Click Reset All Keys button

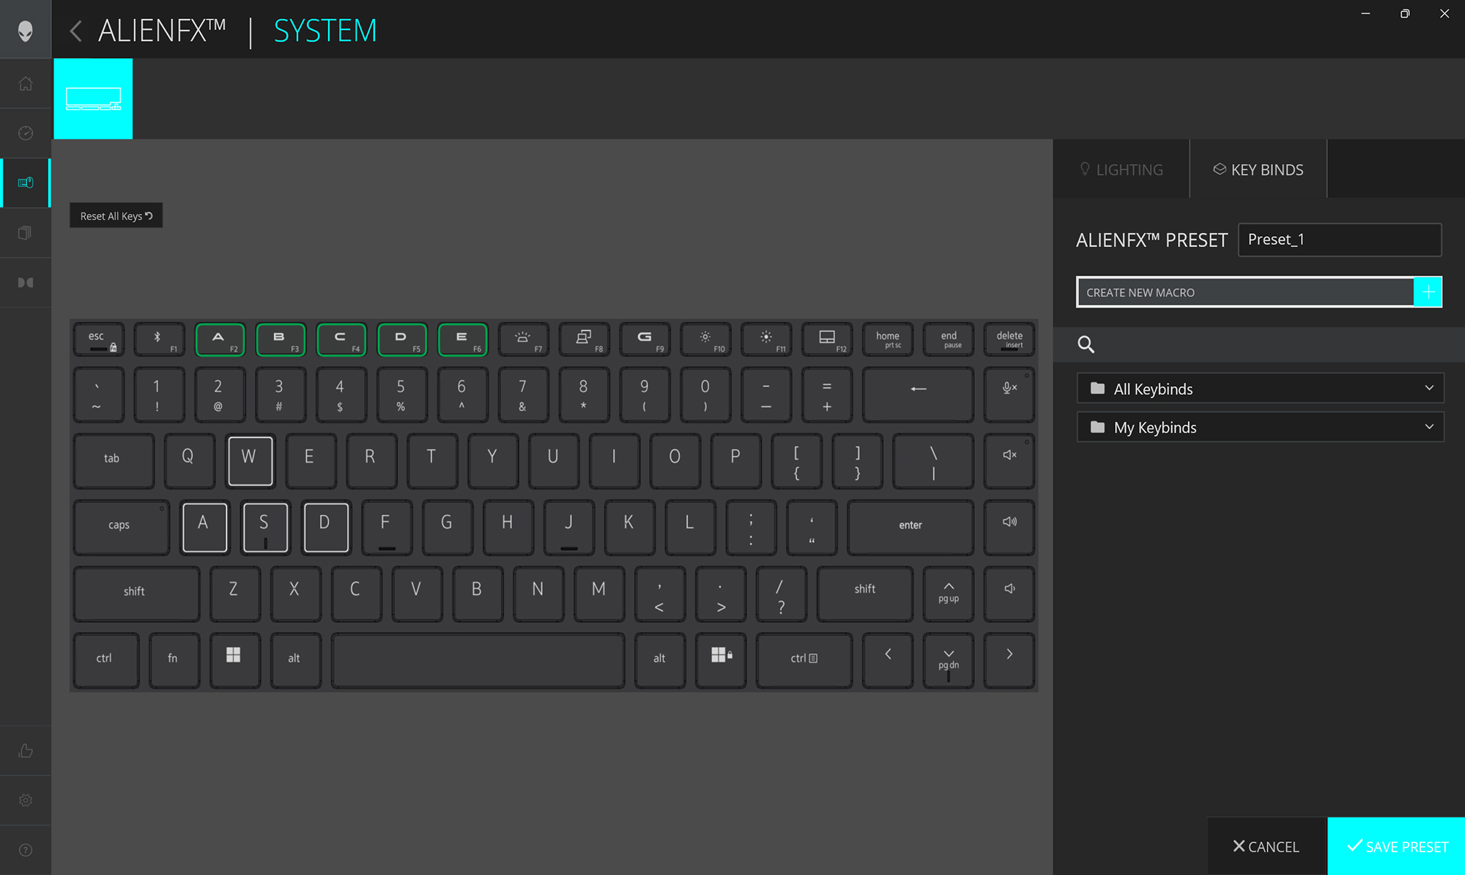pos(116,215)
